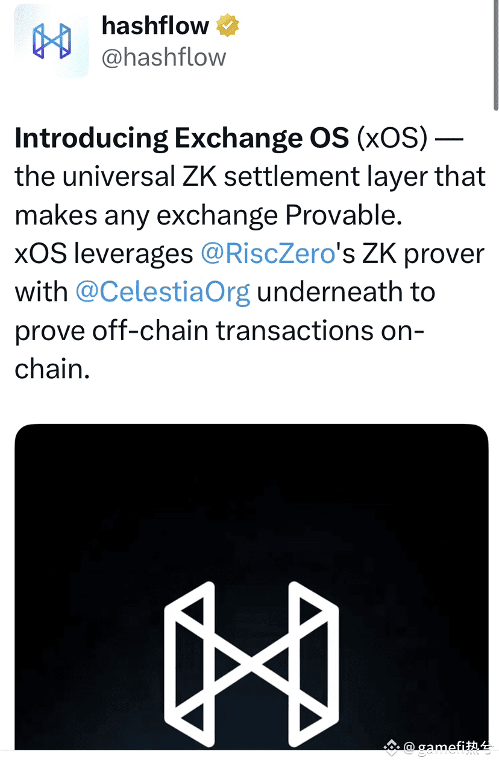
Task: Open the @hashflow handle
Action: (164, 57)
